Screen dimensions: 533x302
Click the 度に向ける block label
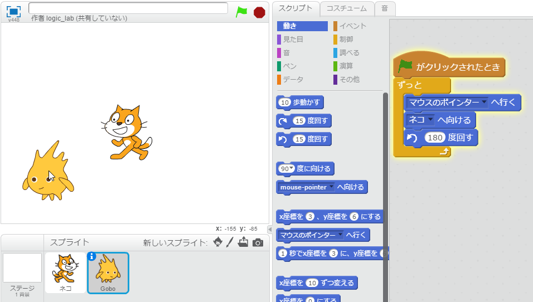click(313, 168)
